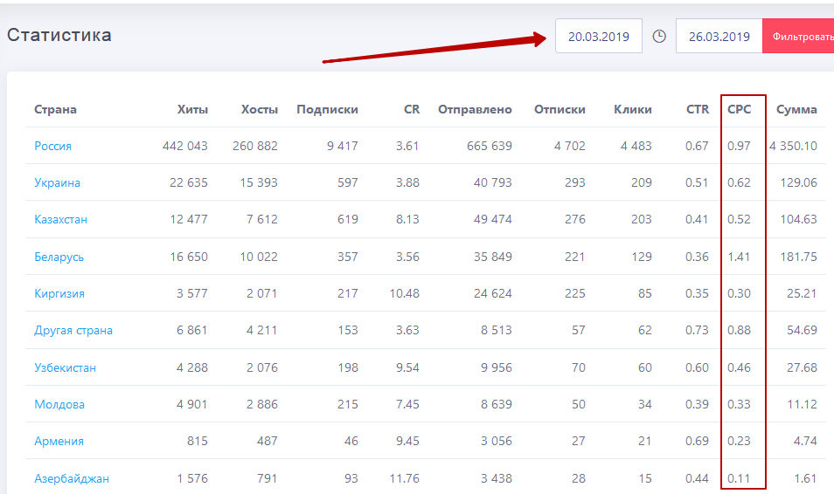This screenshot has height=494, width=834.
Task: Open the Украина country link
Action: [58, 182]
